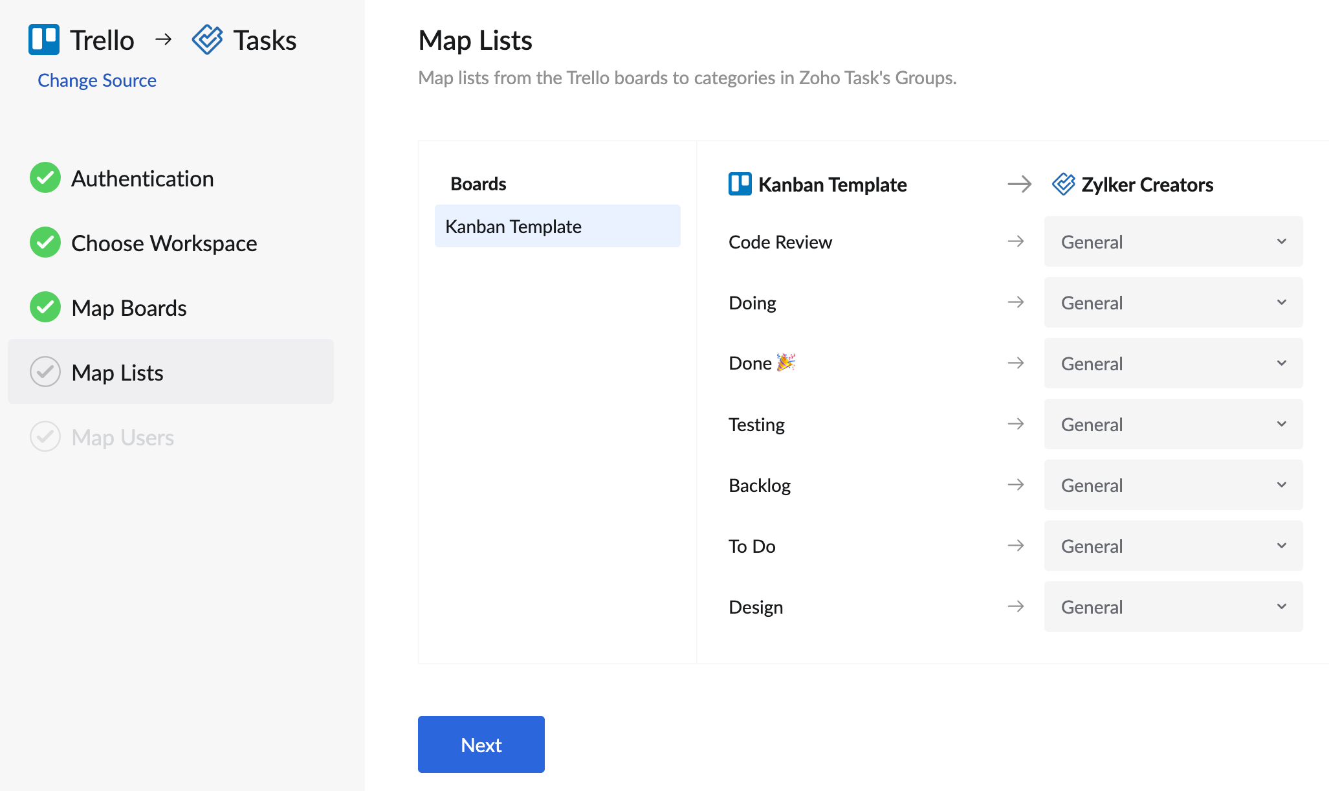Screen dimensions: 1329x791
Task: Click the grayed checkmark beside Map Users
Action: [44, 437]
